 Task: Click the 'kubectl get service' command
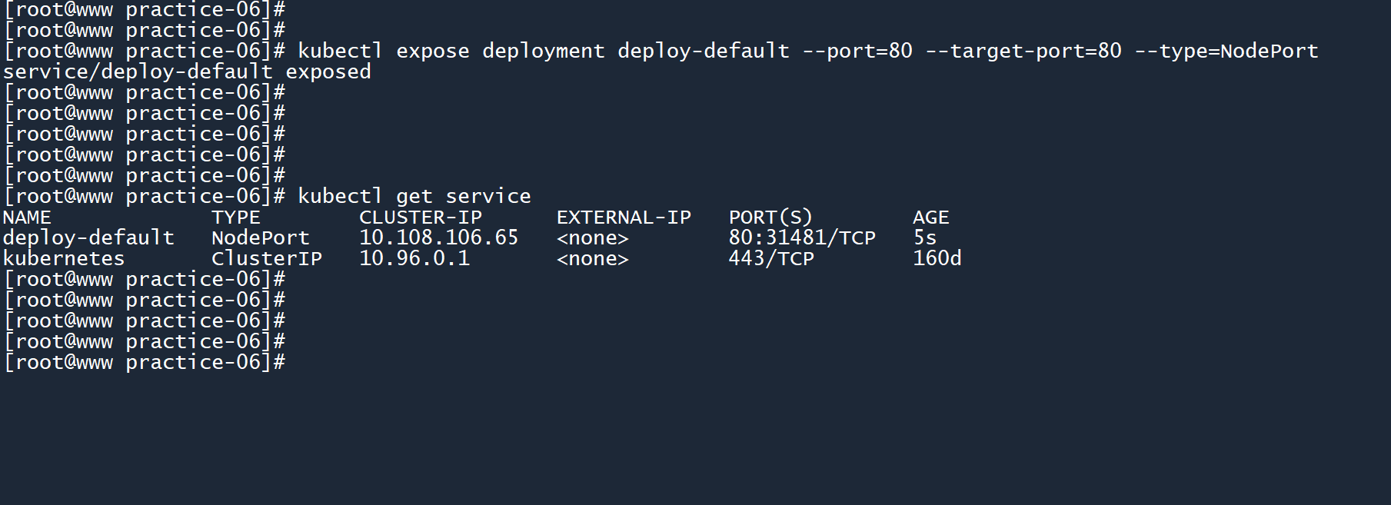point(414,197)
